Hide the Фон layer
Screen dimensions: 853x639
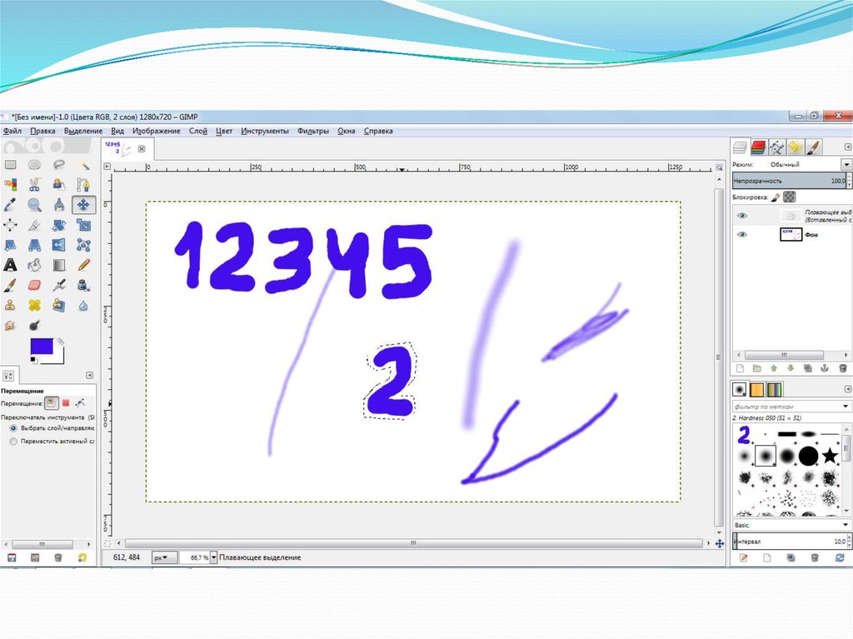[x=742, y=235]
